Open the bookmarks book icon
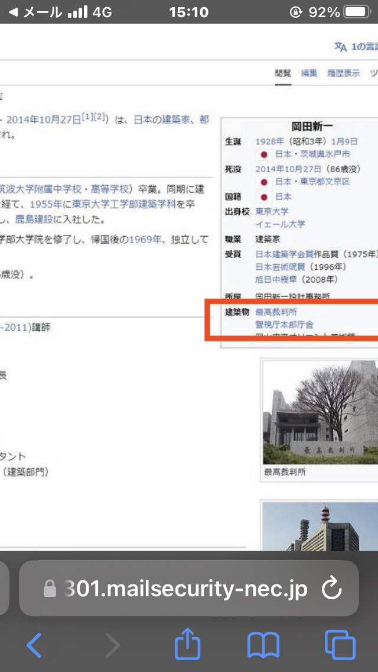 coord(263,645)
